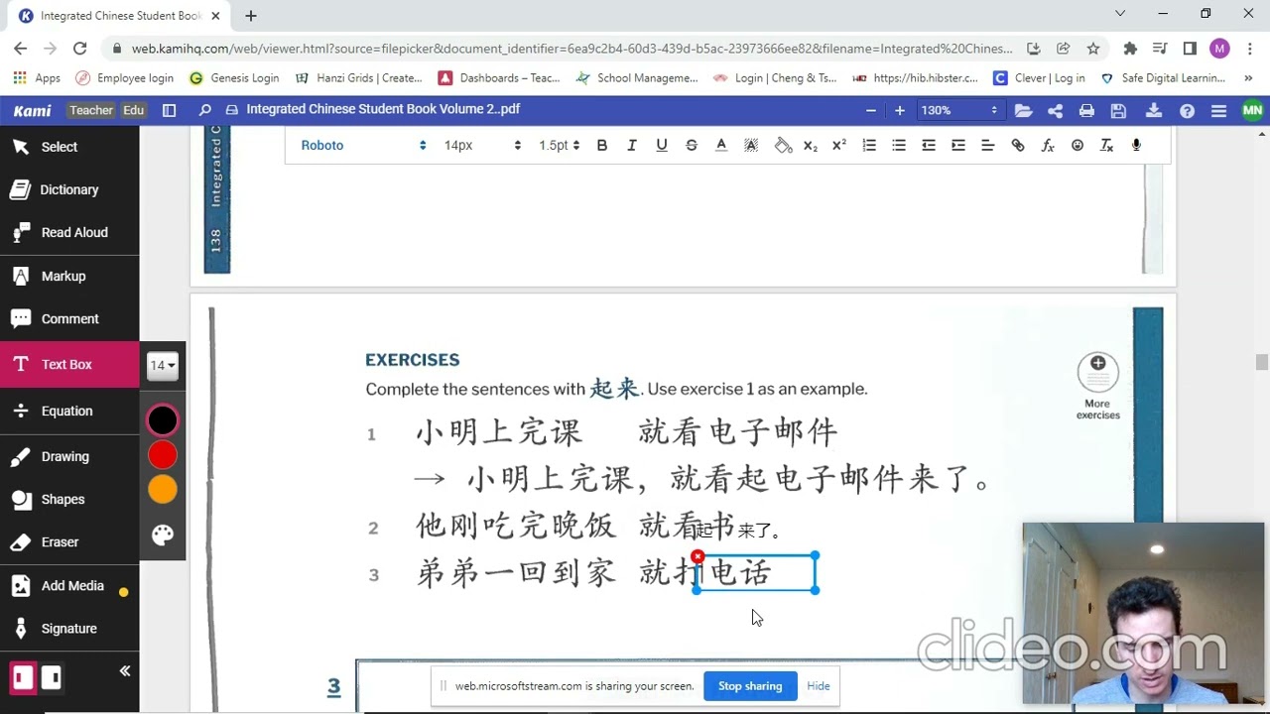Viewport: 1270px width, 714px height.
Task: Insert a bulleted list
Action: pyautogui.click(x=898, y=145)
